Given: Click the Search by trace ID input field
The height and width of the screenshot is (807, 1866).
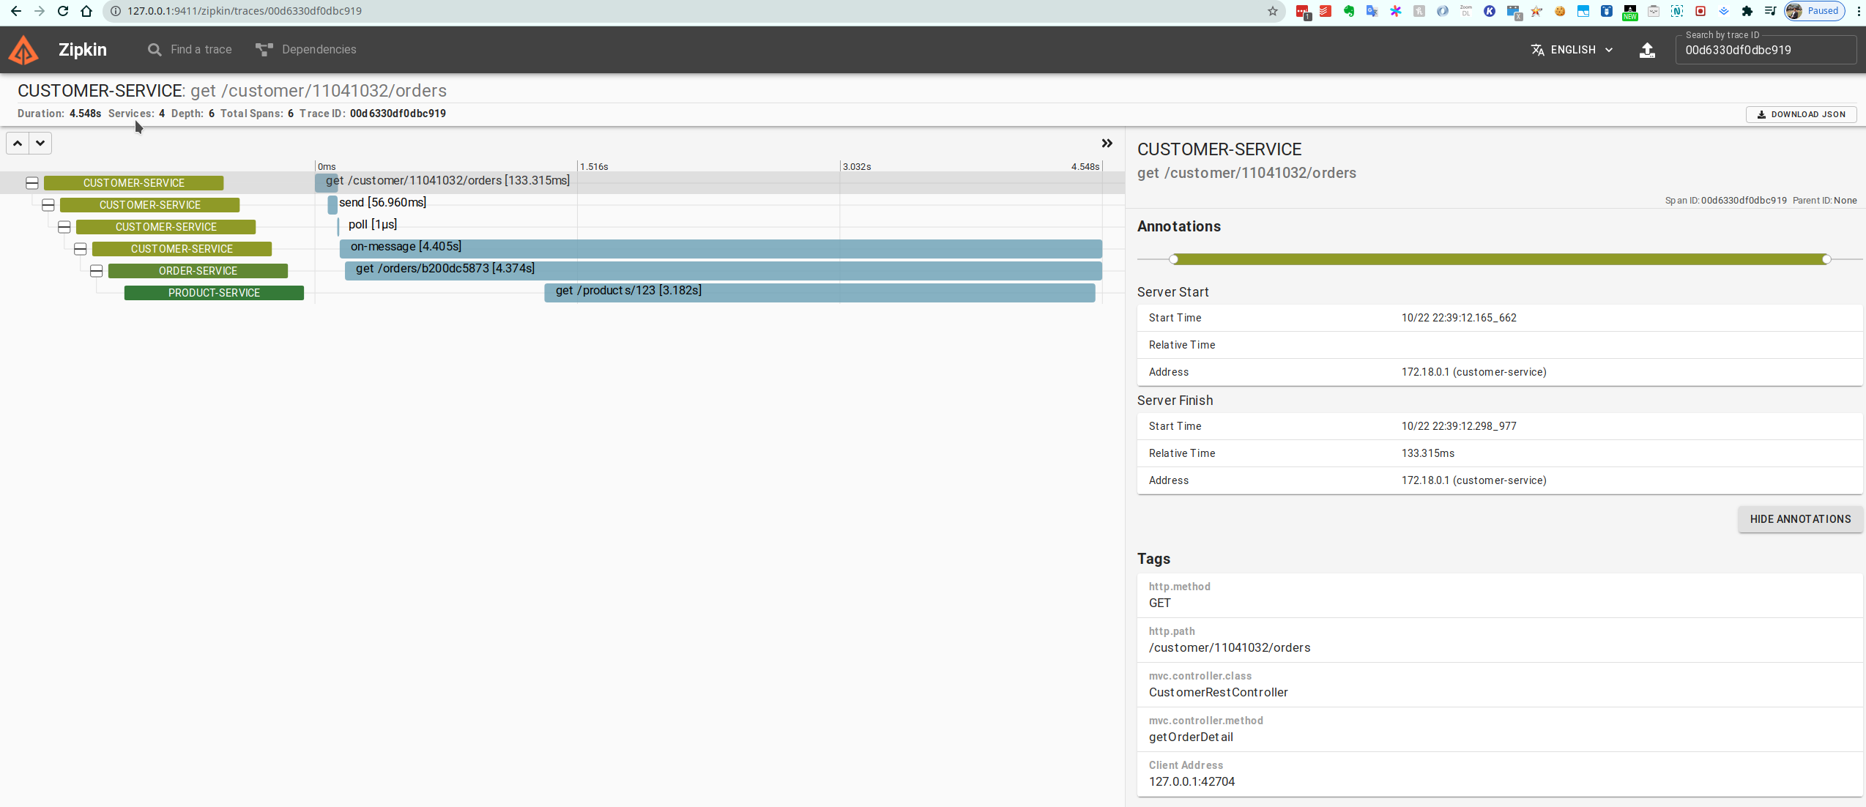Looking at the screenshot, I should coord(1765,50).
